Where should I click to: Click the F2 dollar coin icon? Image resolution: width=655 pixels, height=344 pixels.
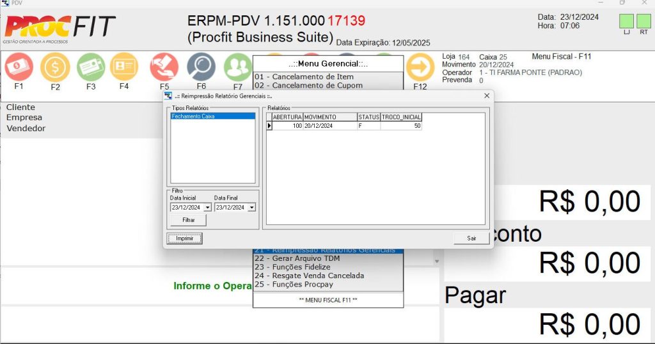tap(55, 66)
